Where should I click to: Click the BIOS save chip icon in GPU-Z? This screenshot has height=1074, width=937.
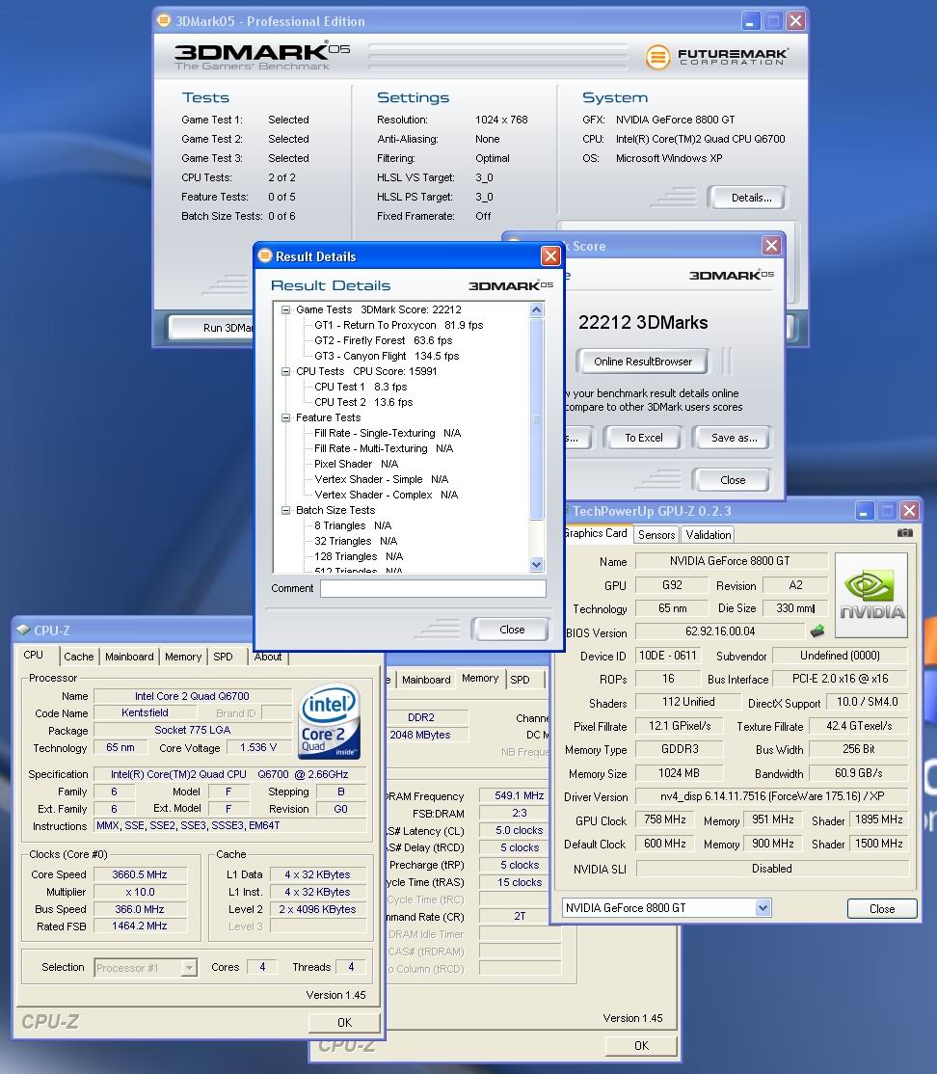(817, 631)
